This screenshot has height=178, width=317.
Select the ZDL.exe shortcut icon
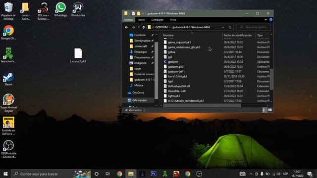pos(43,11)
